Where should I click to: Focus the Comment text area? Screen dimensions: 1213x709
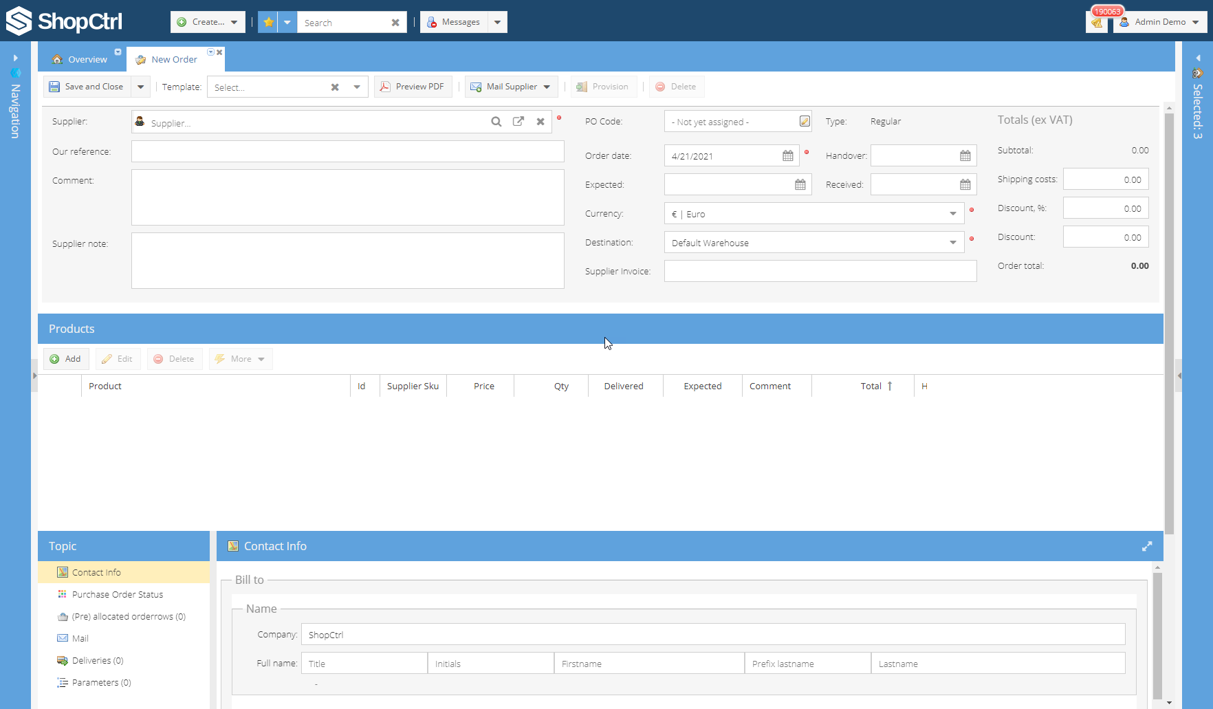click(348, 197)
